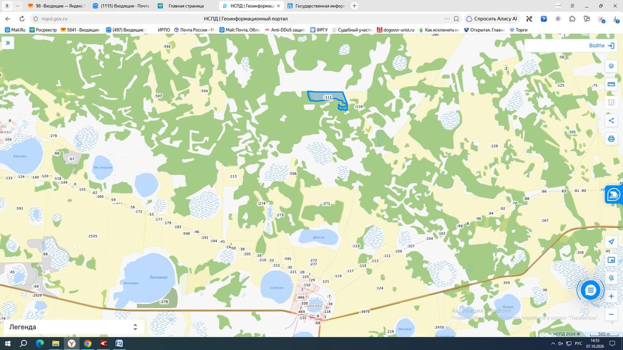623x350 pixels.
Task: Open the Росреестр bookmark
Action: (43, 30)
